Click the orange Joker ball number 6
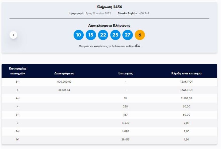Viewport: 221px width, 149px height. 140,35
